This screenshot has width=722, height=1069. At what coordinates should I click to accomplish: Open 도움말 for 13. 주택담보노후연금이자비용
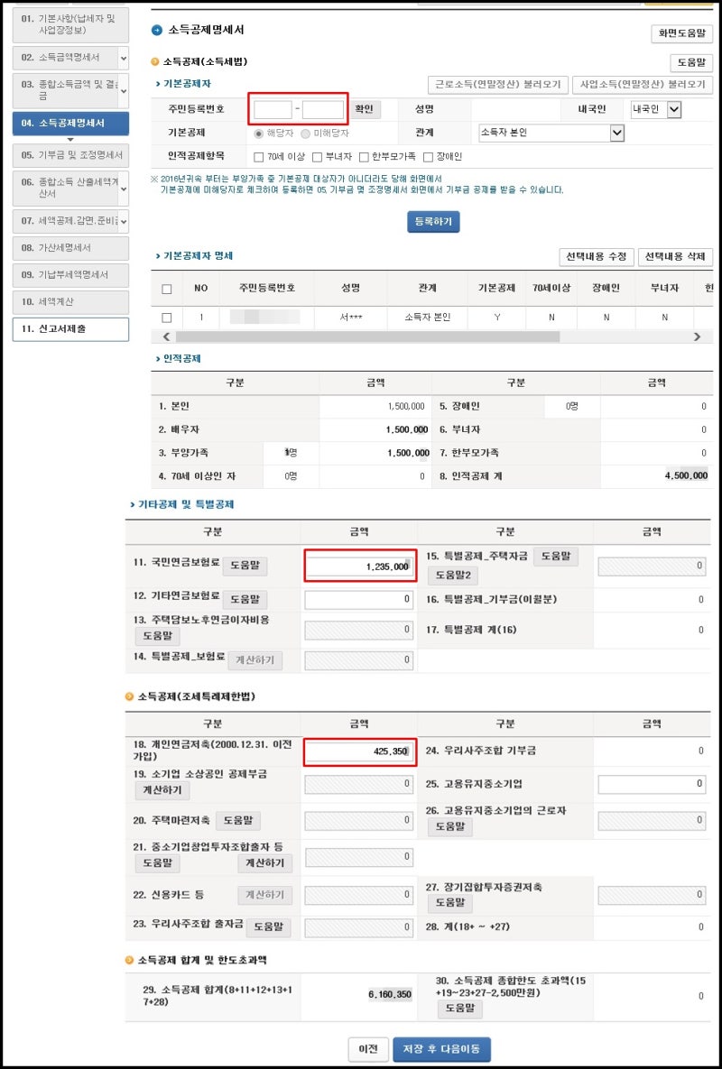tap(158, 637)
